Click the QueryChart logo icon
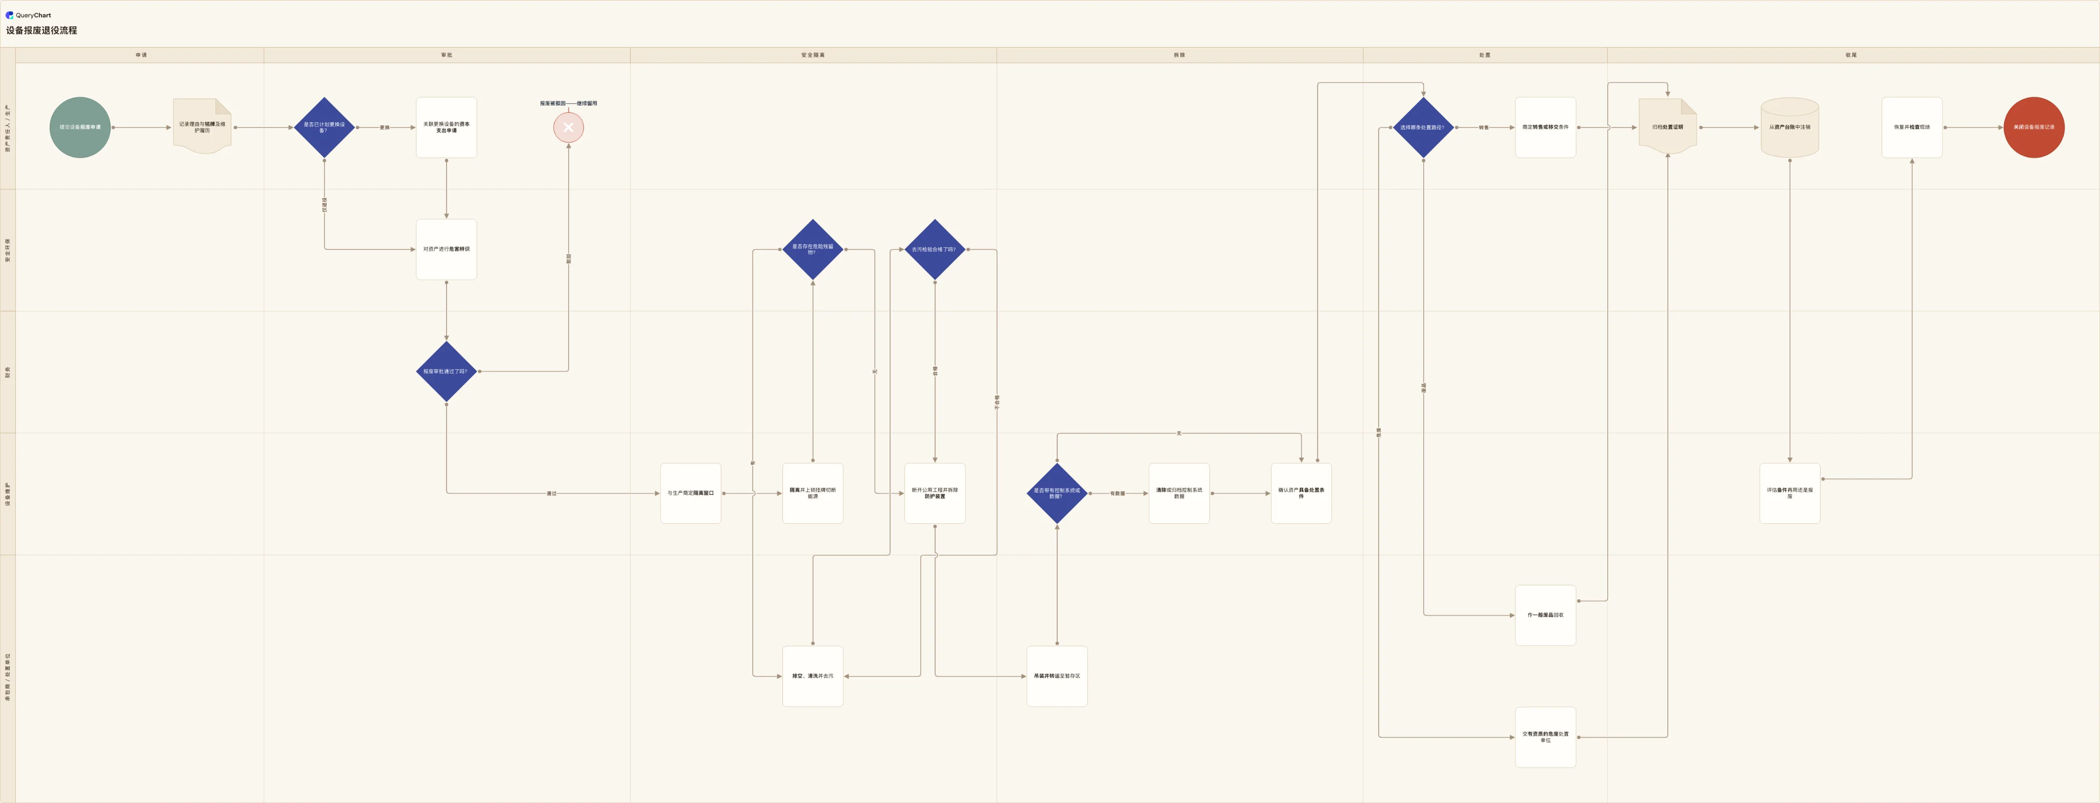2100x803 pixels. point(10,15)
